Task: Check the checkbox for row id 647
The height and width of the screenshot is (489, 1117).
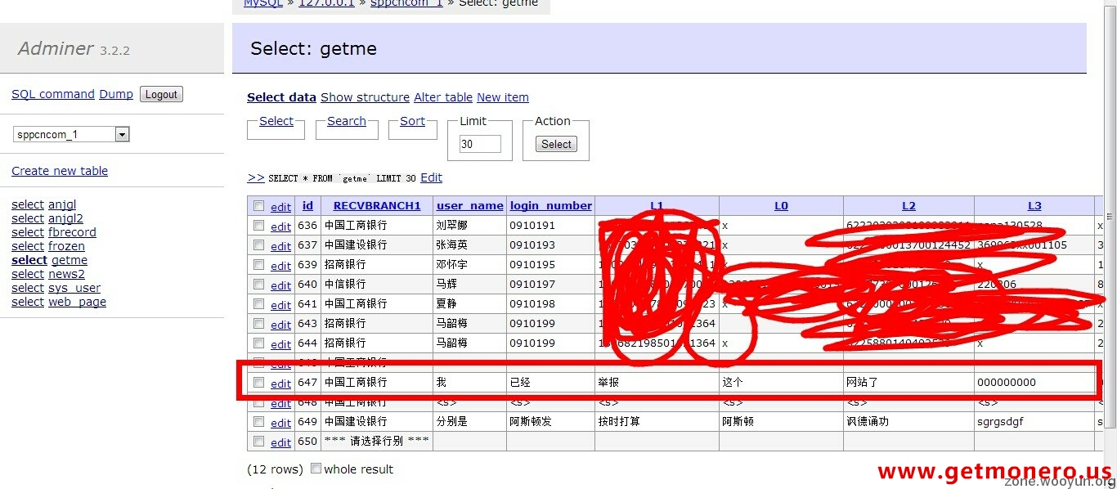Action: [259, 383]
